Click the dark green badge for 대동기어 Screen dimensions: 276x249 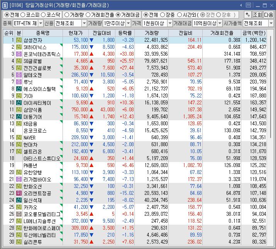coord(19,116)
